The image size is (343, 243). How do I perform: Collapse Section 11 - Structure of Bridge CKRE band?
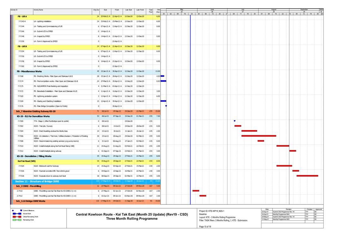(x=37, y=181)
